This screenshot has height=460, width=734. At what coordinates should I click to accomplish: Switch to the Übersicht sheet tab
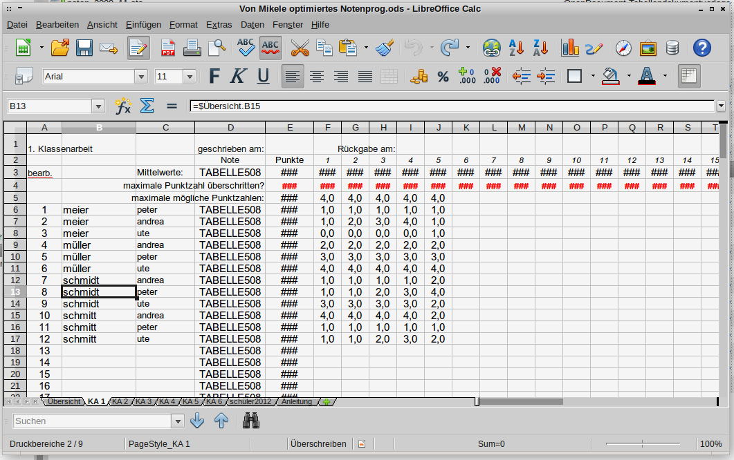coord(64,401)
